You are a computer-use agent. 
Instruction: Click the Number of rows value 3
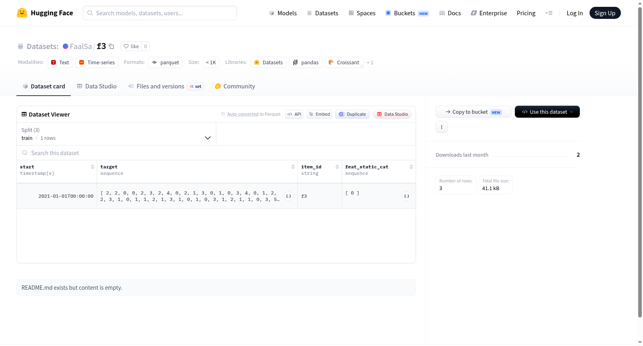pyautogui.click(x=441, y=188)
